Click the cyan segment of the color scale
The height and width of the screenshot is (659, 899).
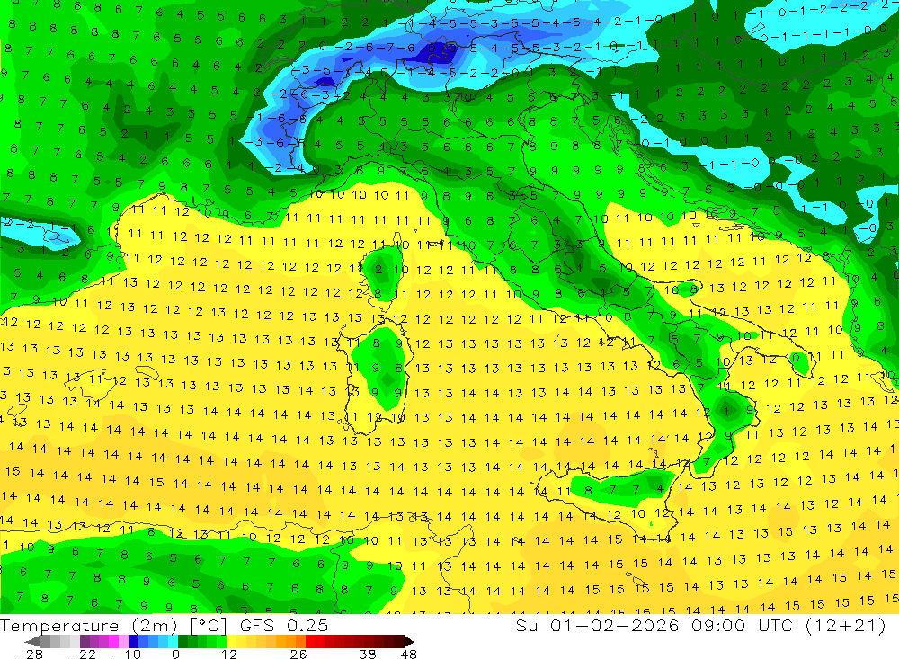point(173,641)
